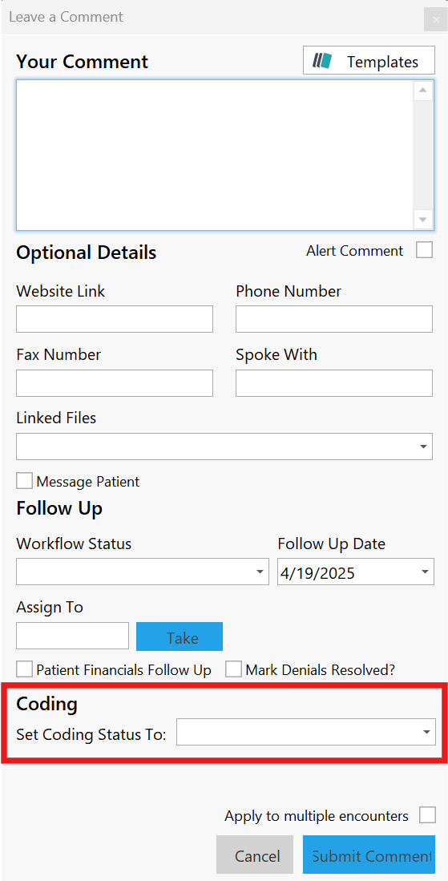Image resolution: width=448 pixels, height=881 pixels.
Task: Click the comment box scroll down arrow
Action: 422,220
